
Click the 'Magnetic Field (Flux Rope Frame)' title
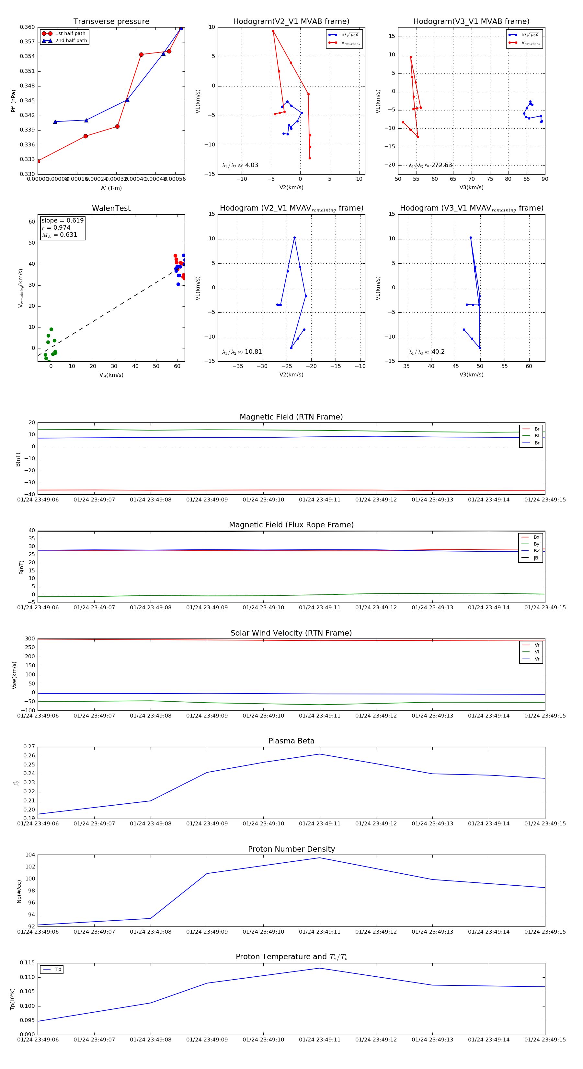(291, 525)
